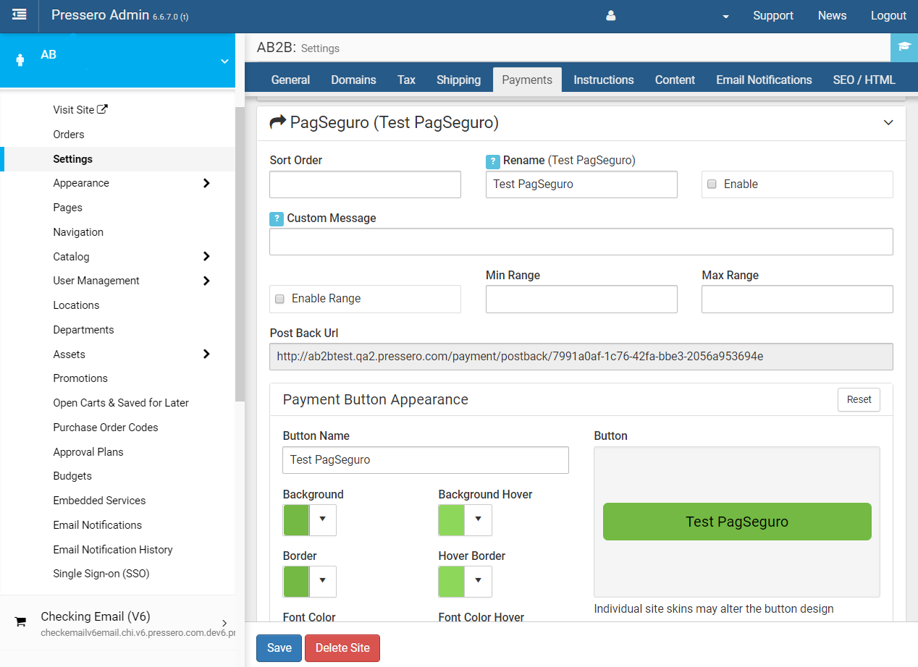Image resolution: width=918 pixels, height=667 pixels.
Task: Click the Hover Border color swatch
Action: [452, 581]
